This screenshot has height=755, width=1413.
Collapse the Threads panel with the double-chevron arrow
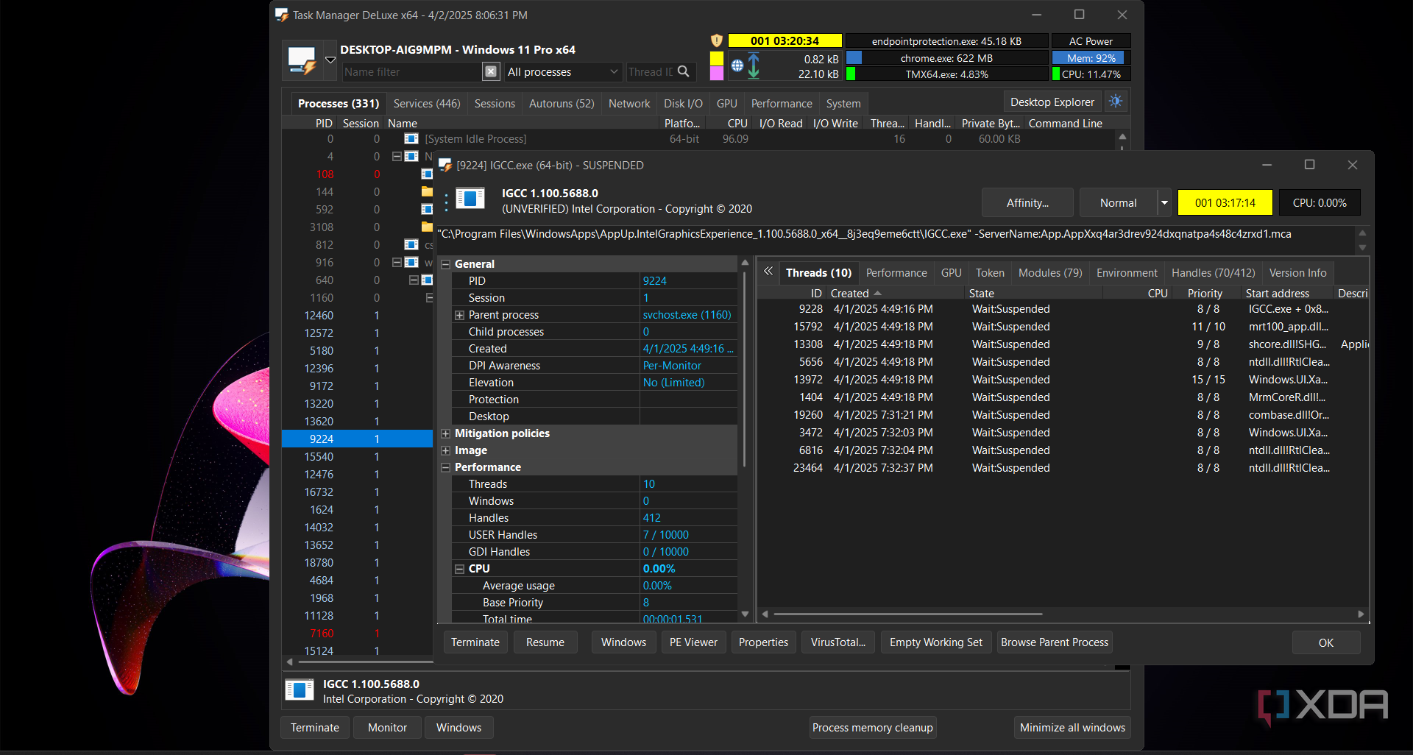pos(768,272)
